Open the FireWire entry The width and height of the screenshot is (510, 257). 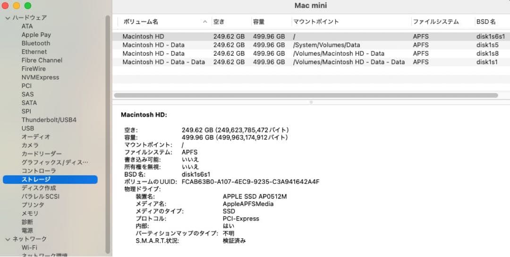click(x=34, y=69)
